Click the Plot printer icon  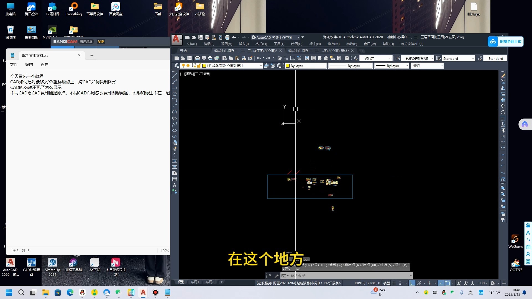tap(197, 58)
